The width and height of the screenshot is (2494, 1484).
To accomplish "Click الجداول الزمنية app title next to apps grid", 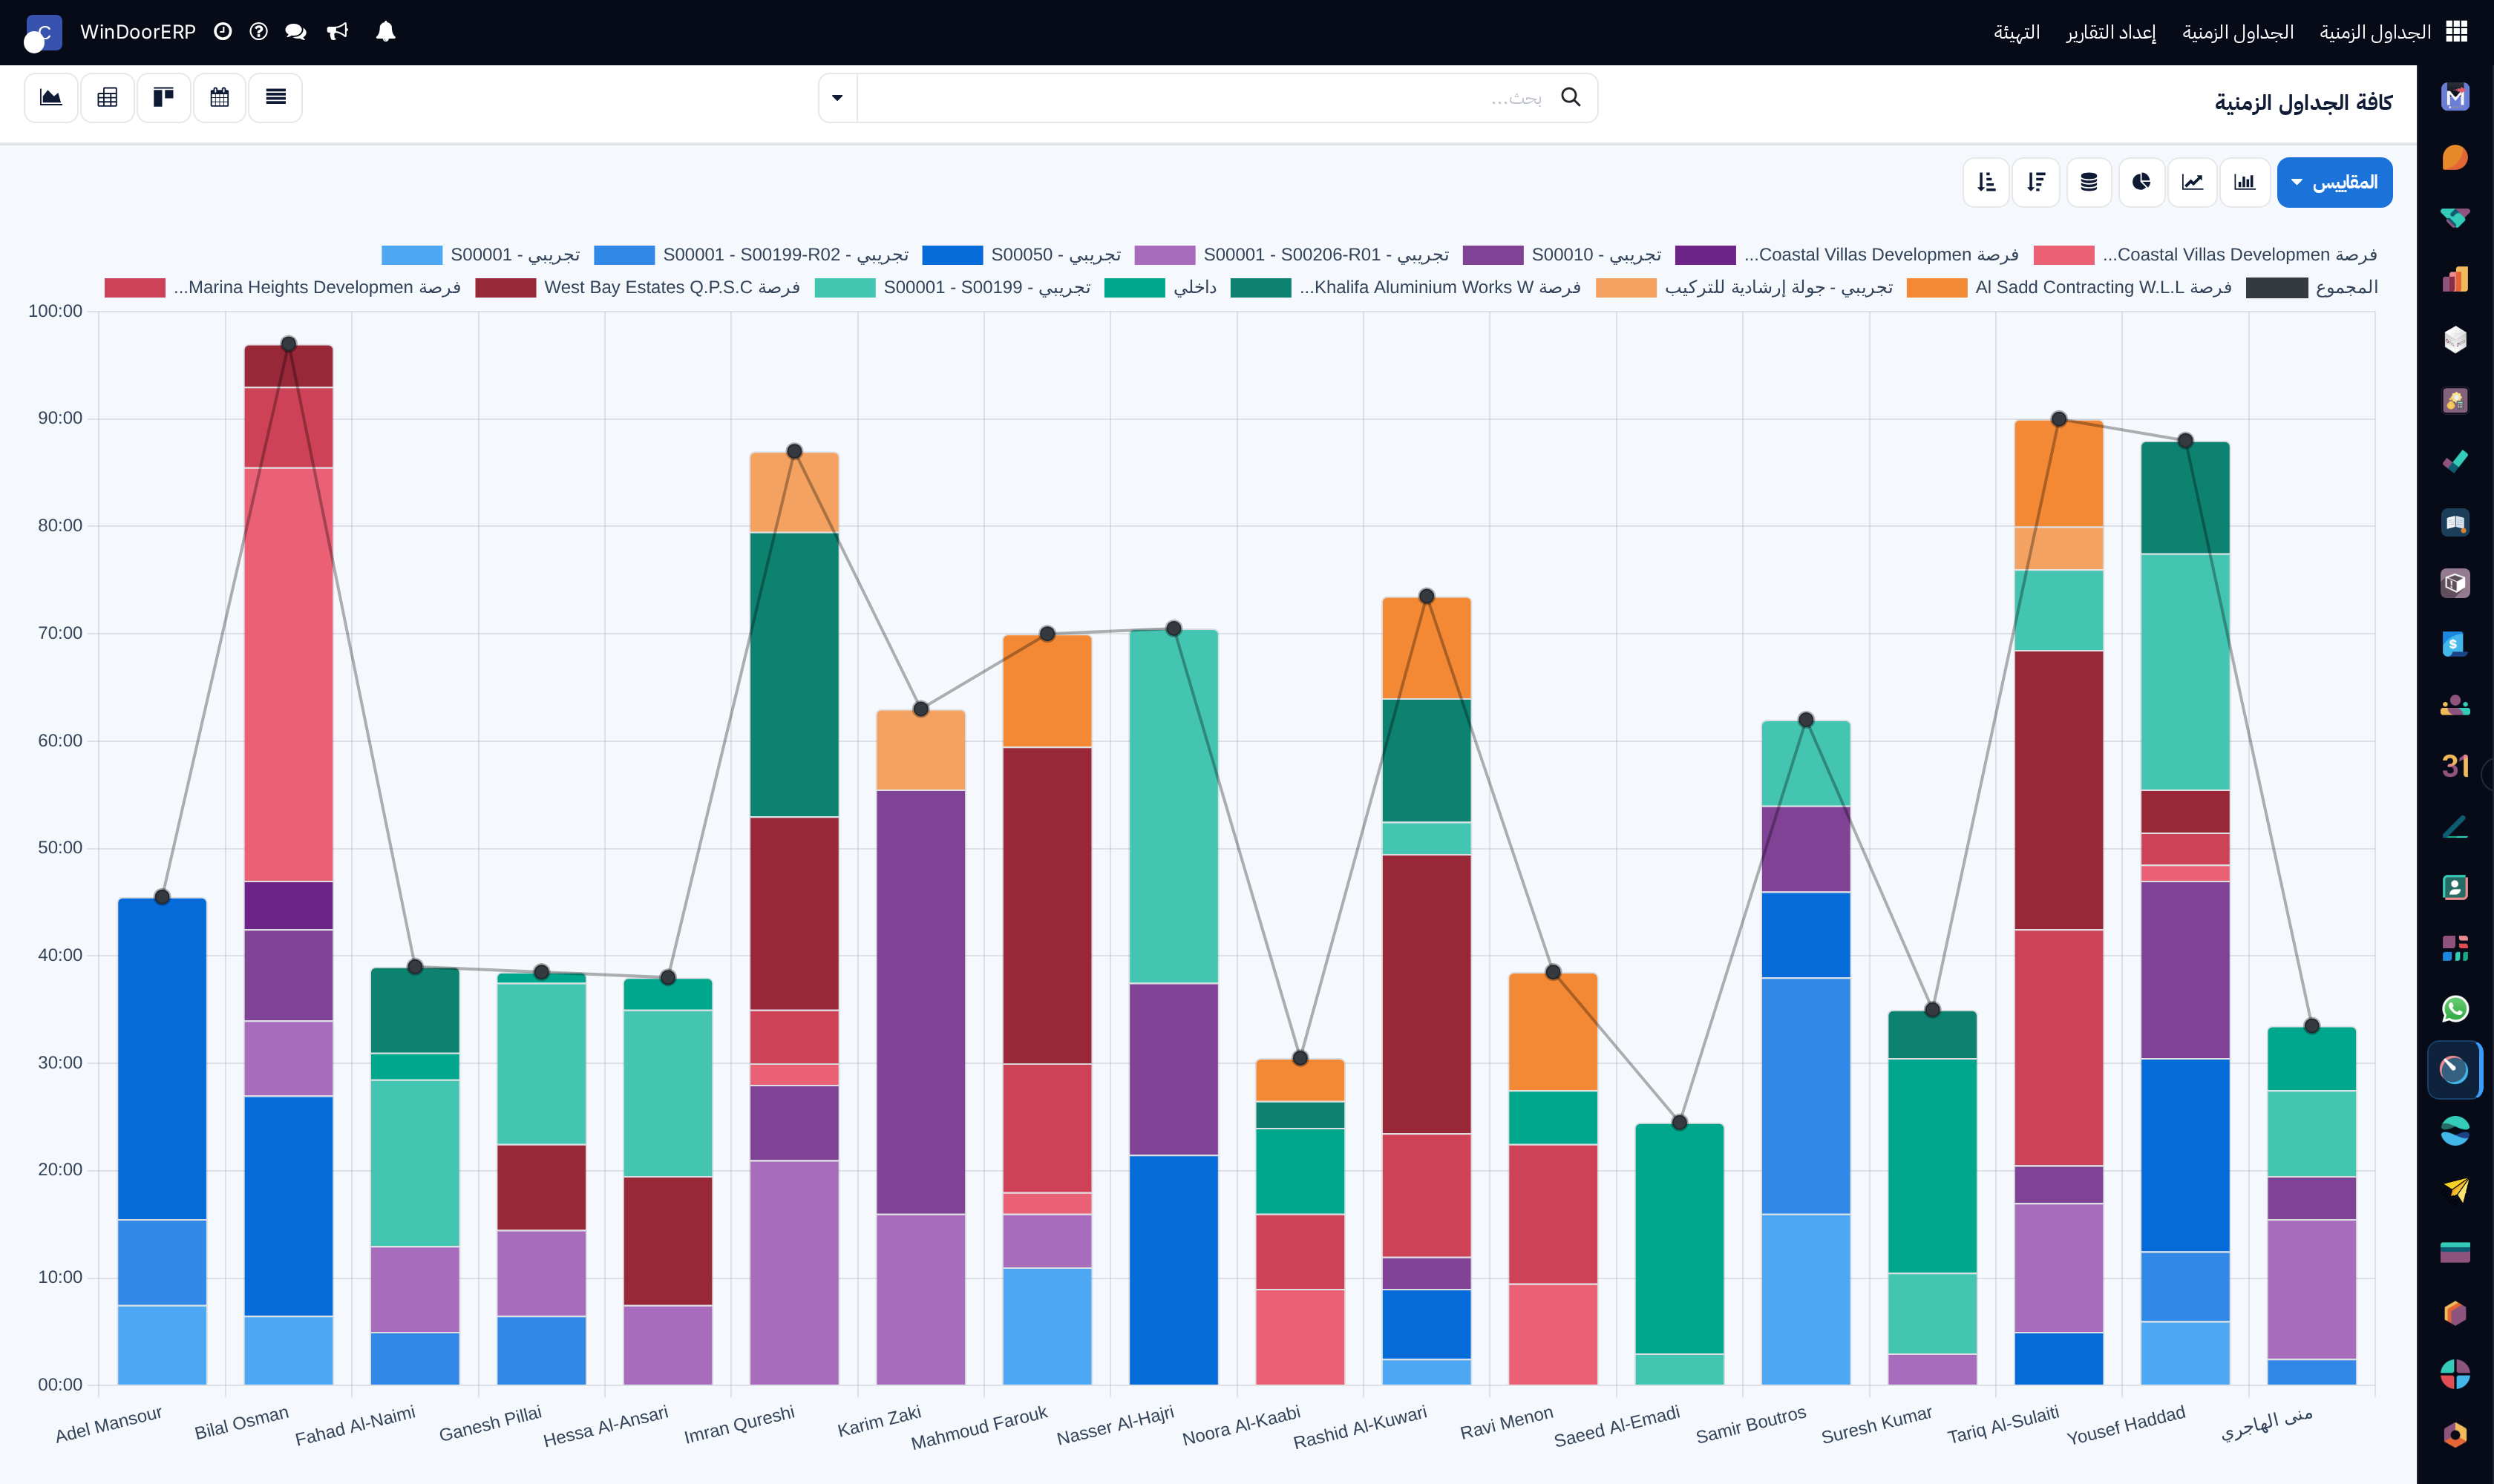I will [2374, 32].
